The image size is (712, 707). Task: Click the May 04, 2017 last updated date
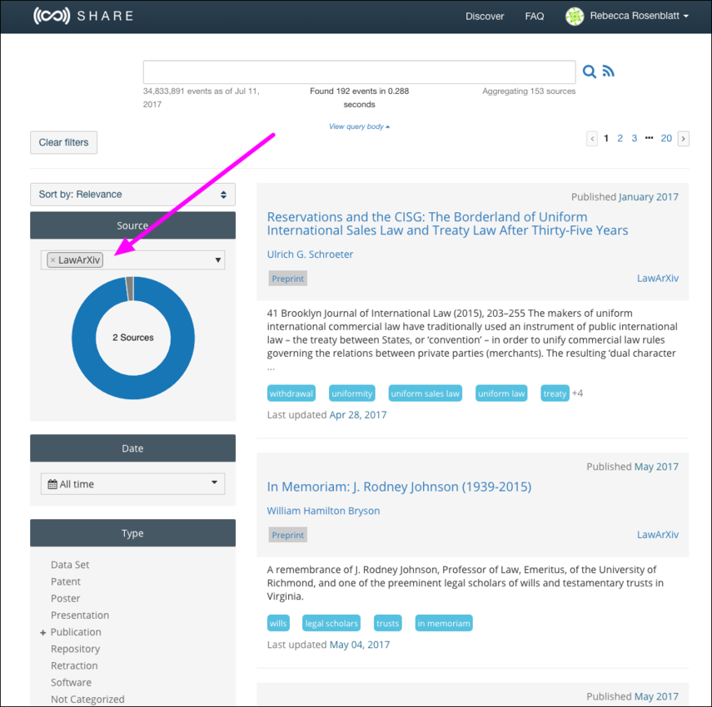tap(360, 645)
